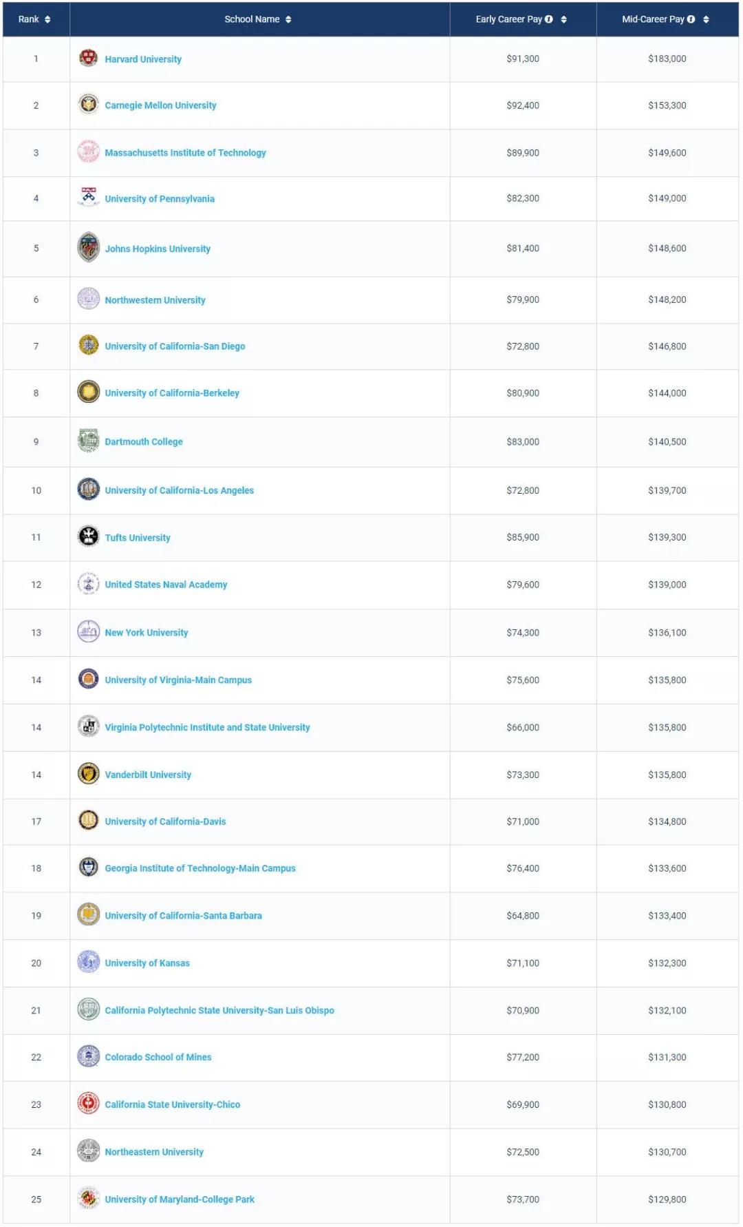Screen dimensions: 743x1227
Task: Click the University of California-Berkeley gold seal
Action: click(88, 392)
